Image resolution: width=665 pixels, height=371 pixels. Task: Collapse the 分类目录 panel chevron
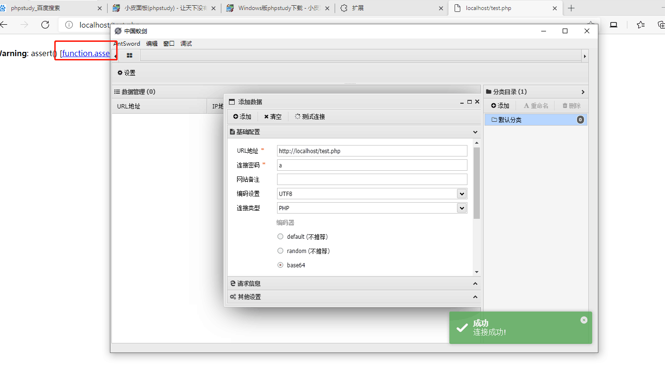click(x=583, y=92)
